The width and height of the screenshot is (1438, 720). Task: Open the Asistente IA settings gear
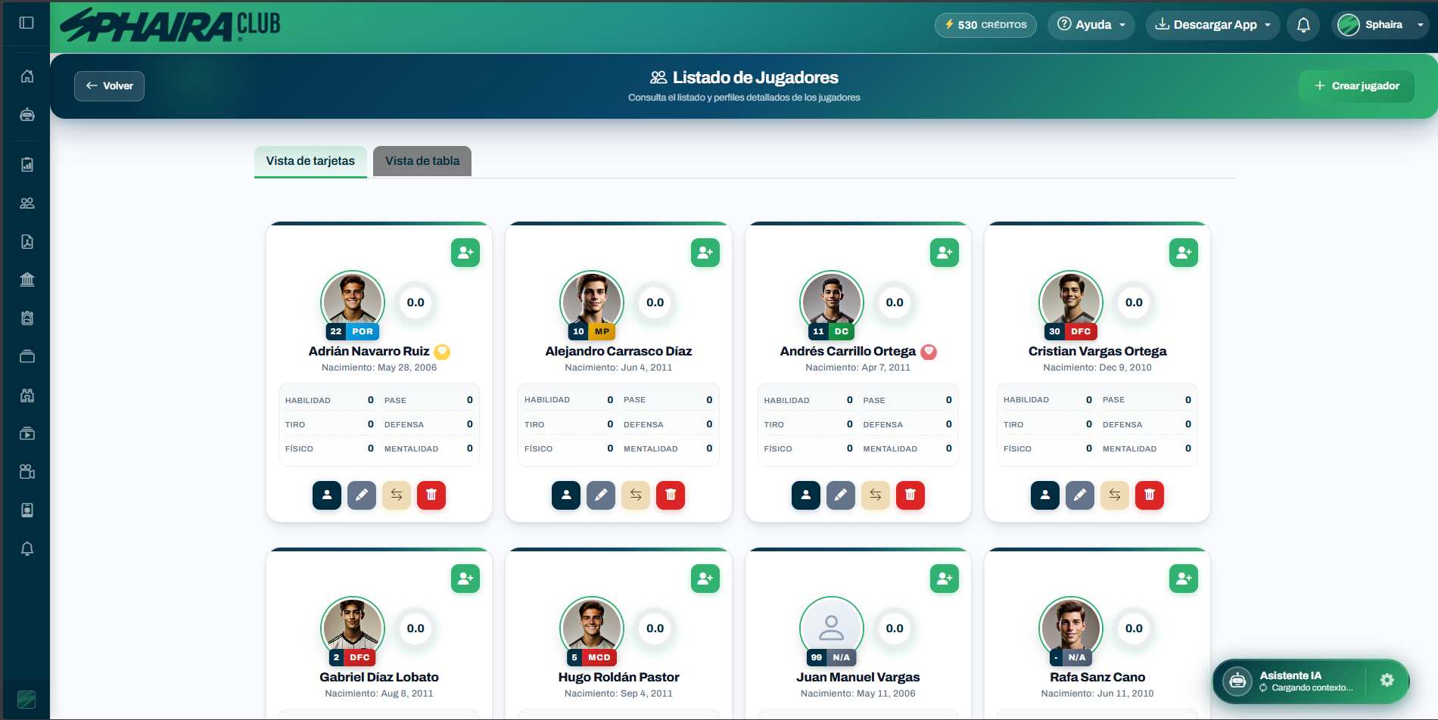(1388, 680)
